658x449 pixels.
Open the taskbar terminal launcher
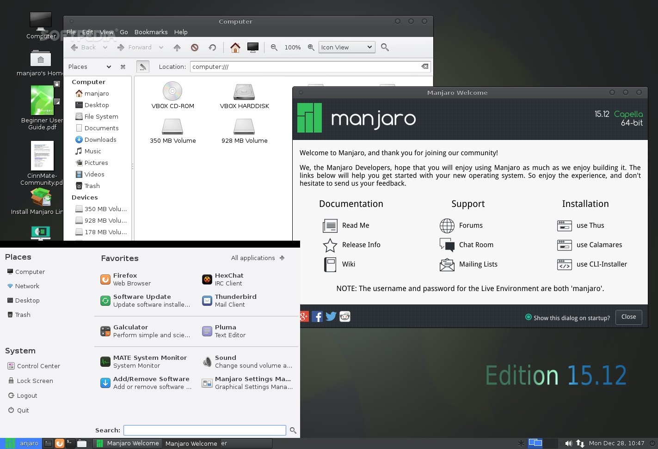pos(70,443)
